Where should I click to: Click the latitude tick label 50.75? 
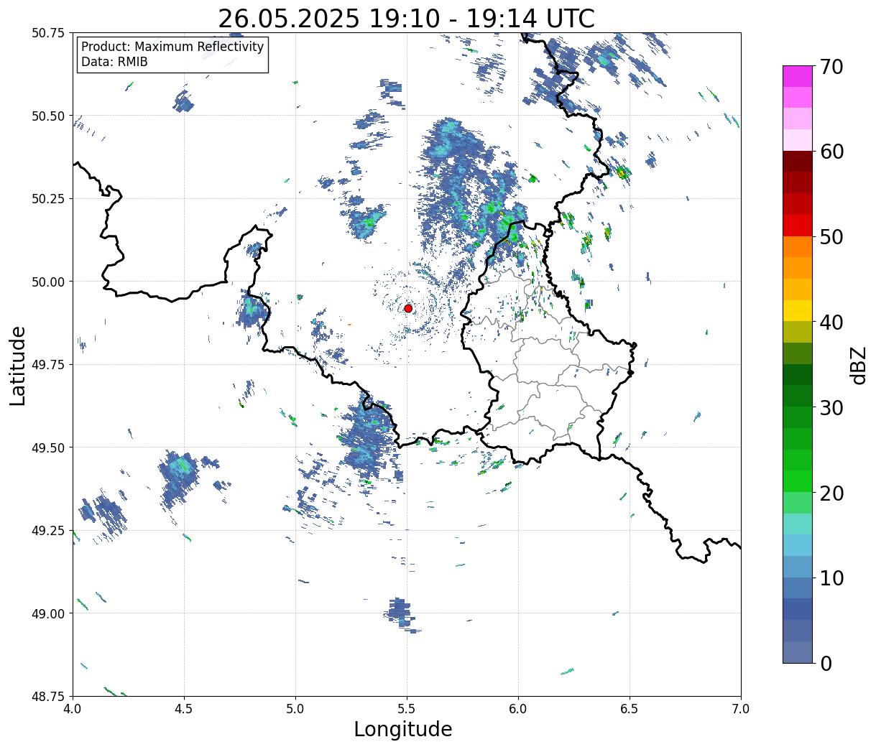pyautogui.click(x=48, y=33)
